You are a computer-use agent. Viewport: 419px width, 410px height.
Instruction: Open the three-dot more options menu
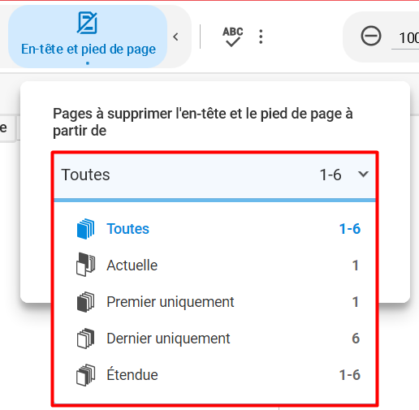click(261, 37)
